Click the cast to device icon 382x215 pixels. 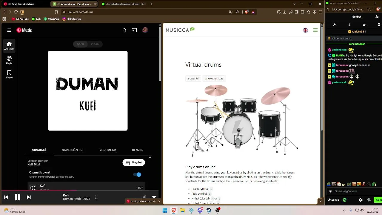pos(134,30)
